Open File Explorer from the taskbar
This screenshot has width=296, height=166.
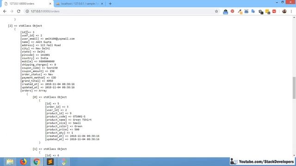tap(10, 162)
